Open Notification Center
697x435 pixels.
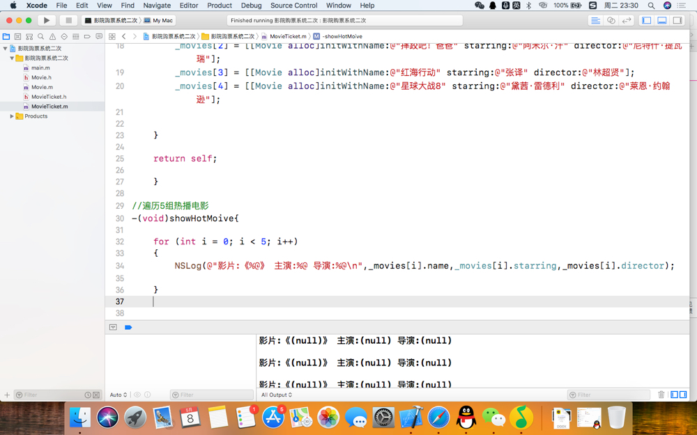pos(682,6)
